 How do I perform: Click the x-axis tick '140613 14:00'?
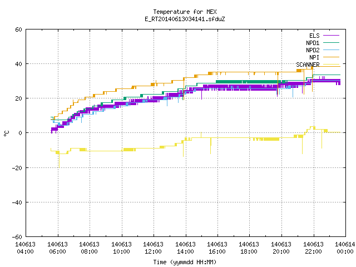pyautogui.click(x=185, y=248)
